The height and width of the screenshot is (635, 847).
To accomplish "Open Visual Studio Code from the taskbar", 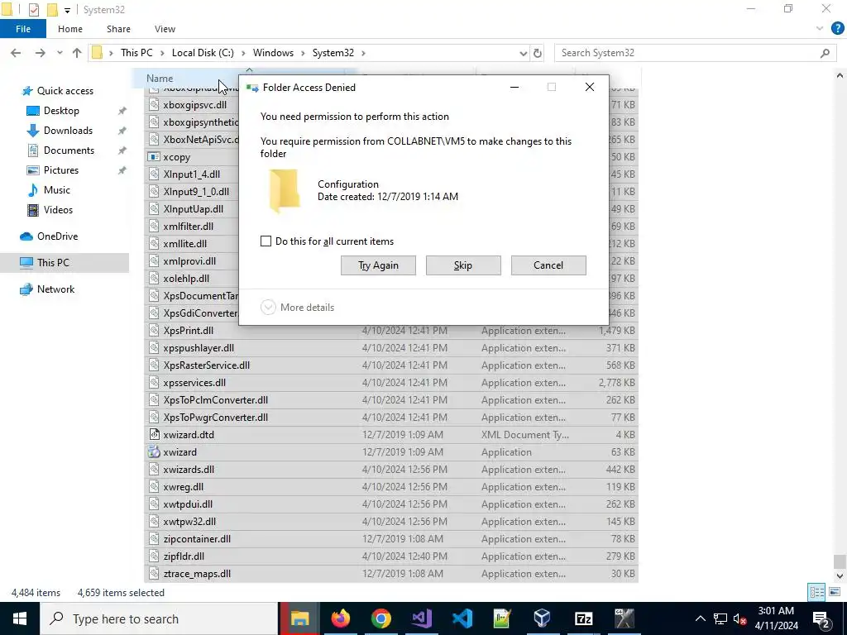I will pos(462,618).
